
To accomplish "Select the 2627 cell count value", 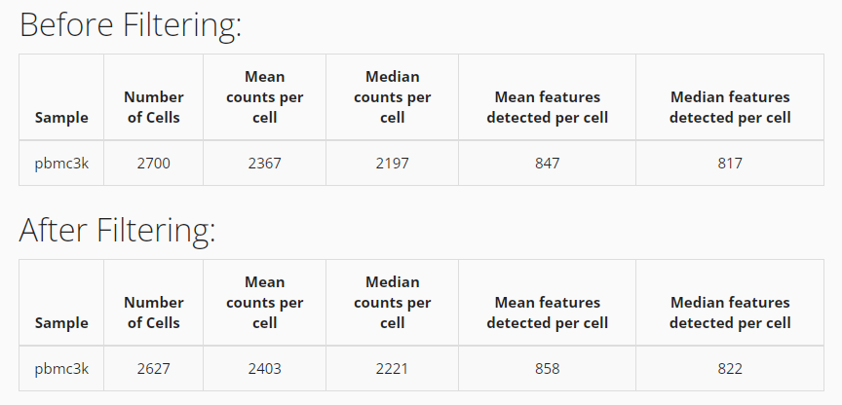I will click(x=154, y=369).
